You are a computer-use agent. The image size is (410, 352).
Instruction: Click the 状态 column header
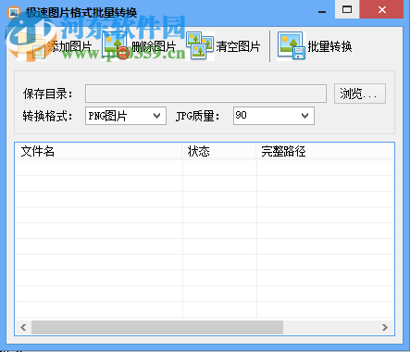pyautogui.click(x=219, y=151)
